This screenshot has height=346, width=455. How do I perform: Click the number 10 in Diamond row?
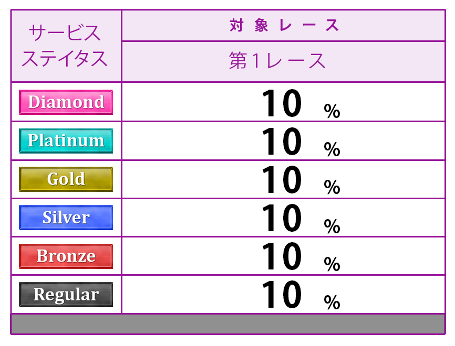coord(282,103)
